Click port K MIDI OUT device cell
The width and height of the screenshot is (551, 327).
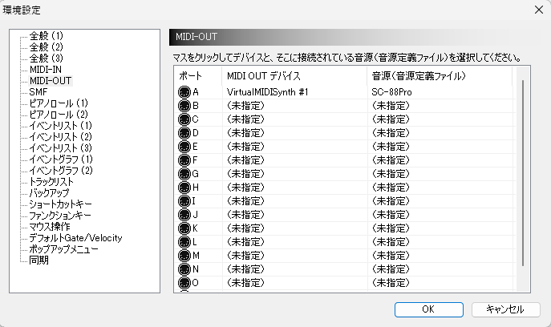294,228
